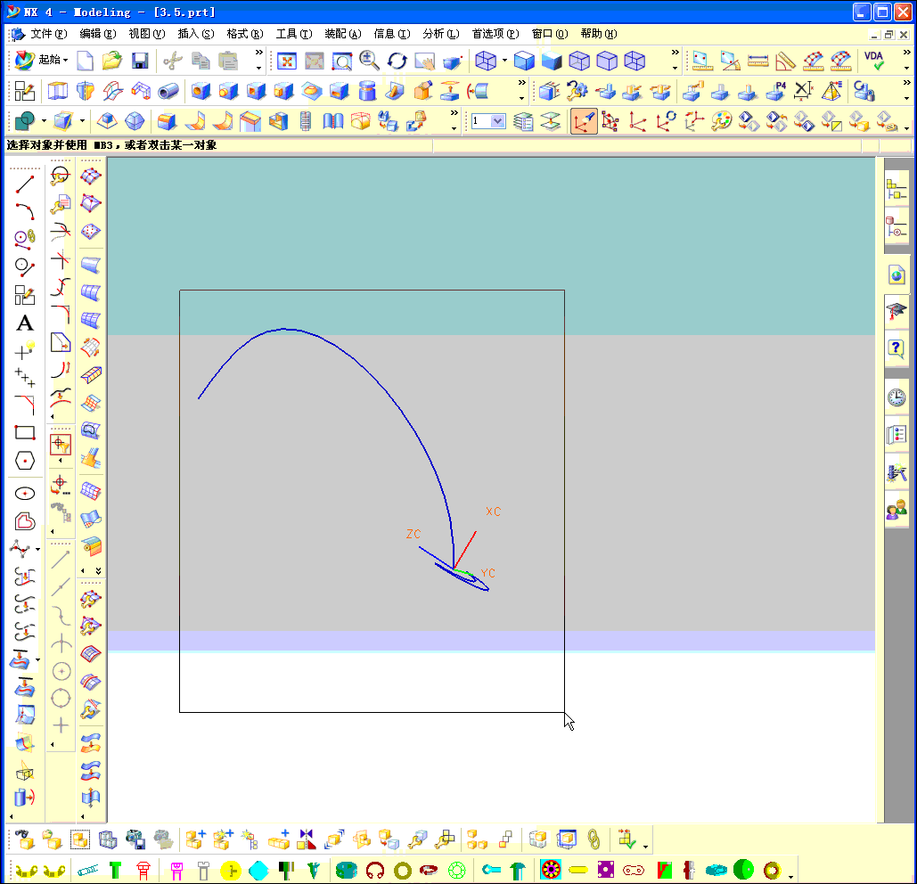Open the 首选项(P) menu
This screenshot has width=917, height=884.
(x=495, y=34)
